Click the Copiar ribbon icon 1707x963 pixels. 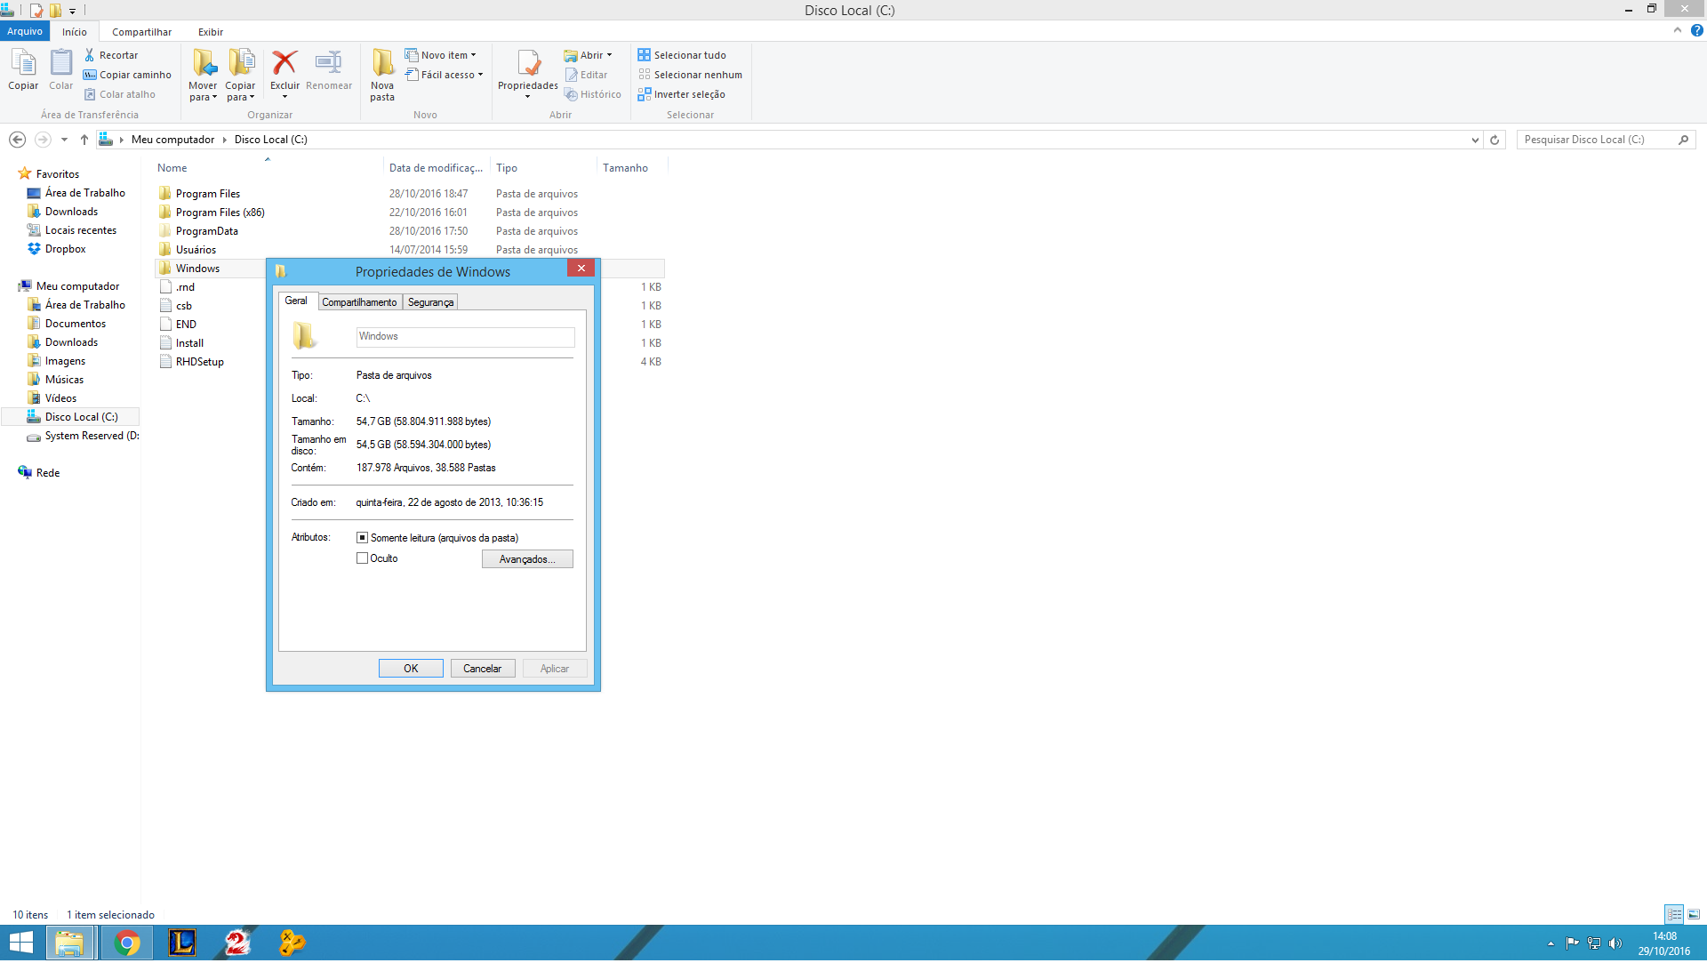pyautogui.click(x=23, y=69)
